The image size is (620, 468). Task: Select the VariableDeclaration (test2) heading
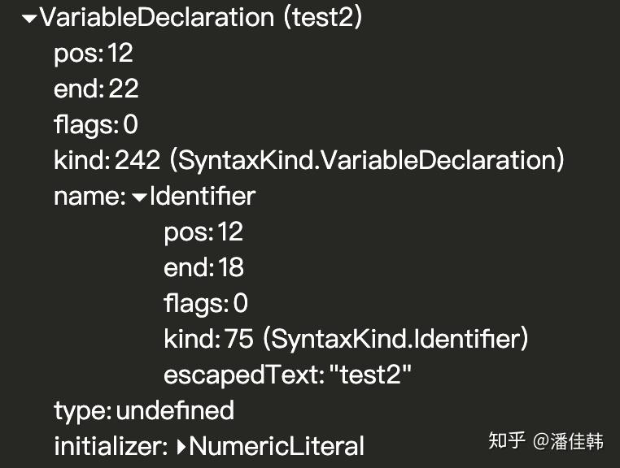200,18
